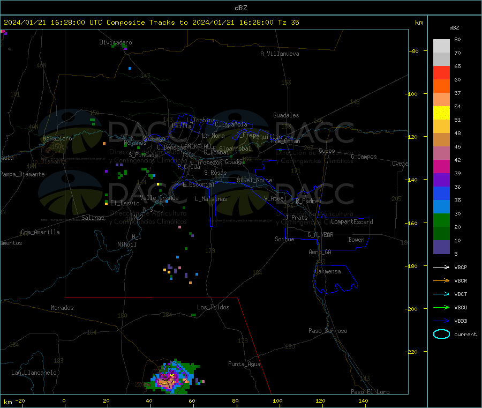Select the purple swatch in dBZ scale
Image resolution: width=482 pixels, height=408 pixels.
coord(441,180)
